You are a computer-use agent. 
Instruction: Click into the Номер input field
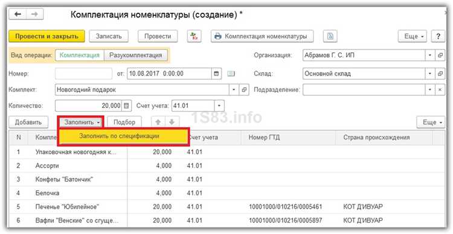83,74
